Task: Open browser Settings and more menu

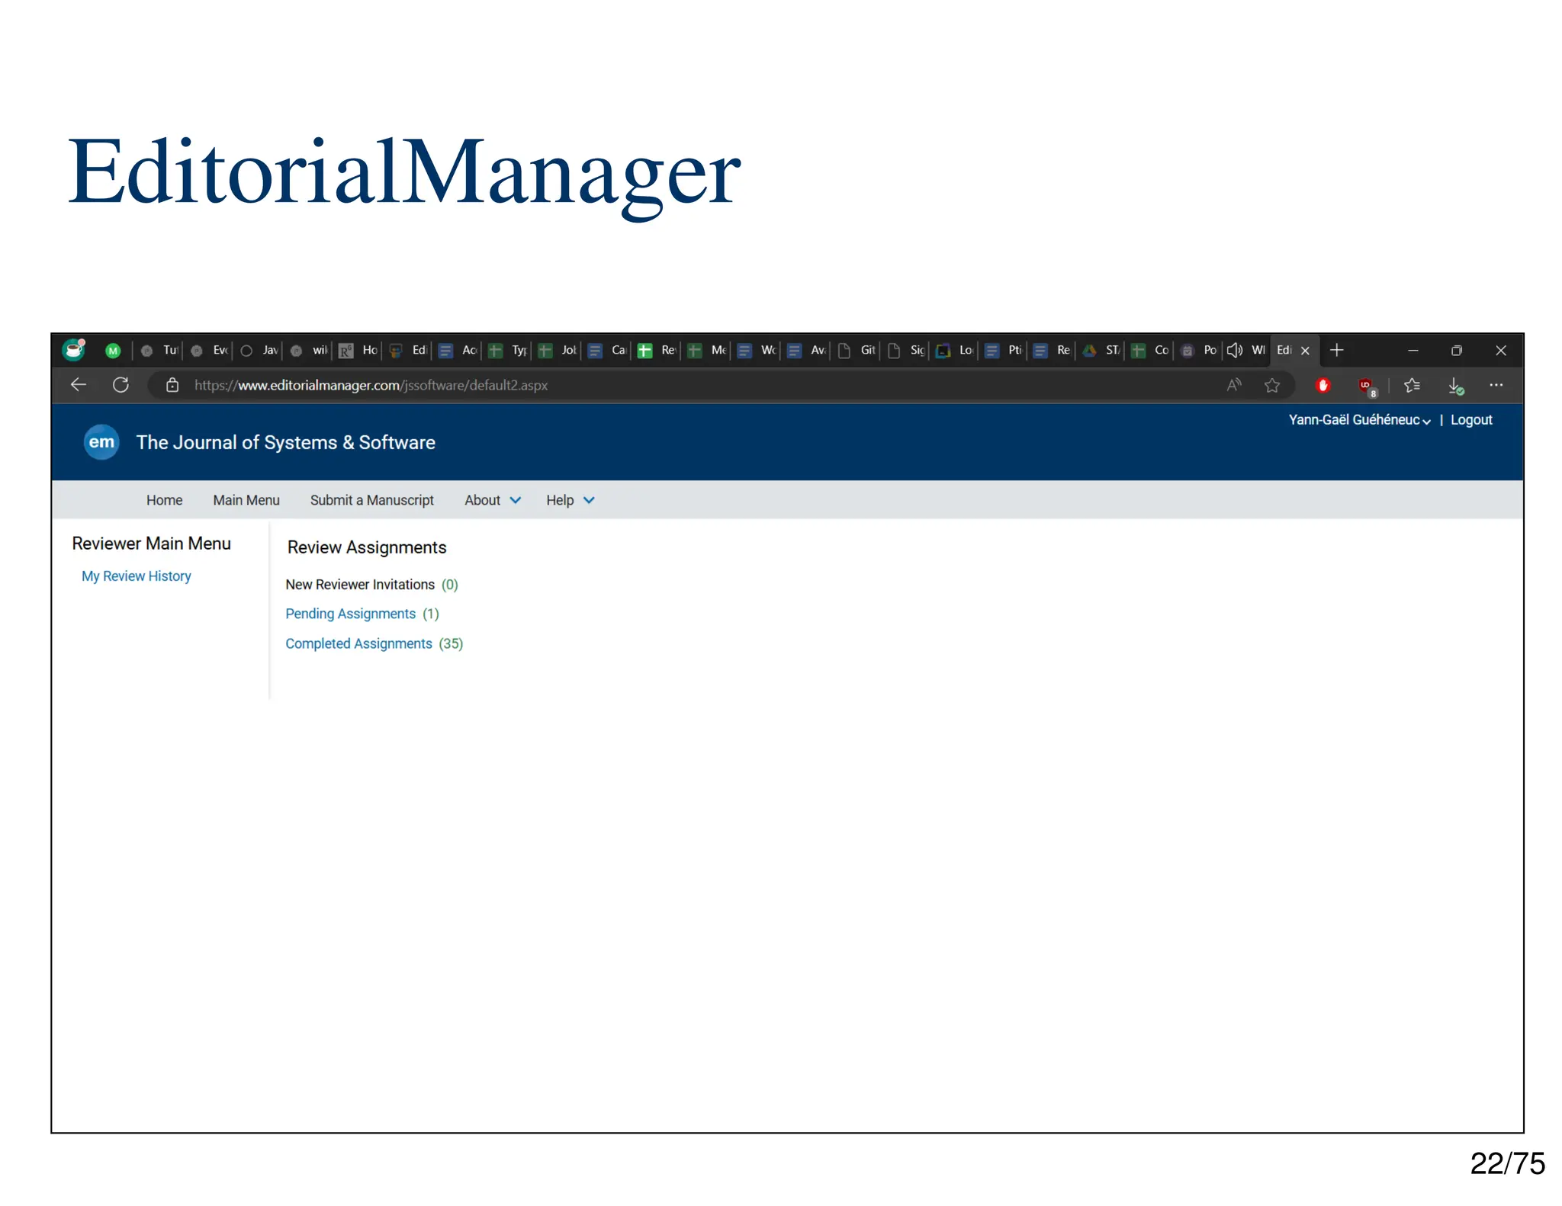Action: point(1496,385)
